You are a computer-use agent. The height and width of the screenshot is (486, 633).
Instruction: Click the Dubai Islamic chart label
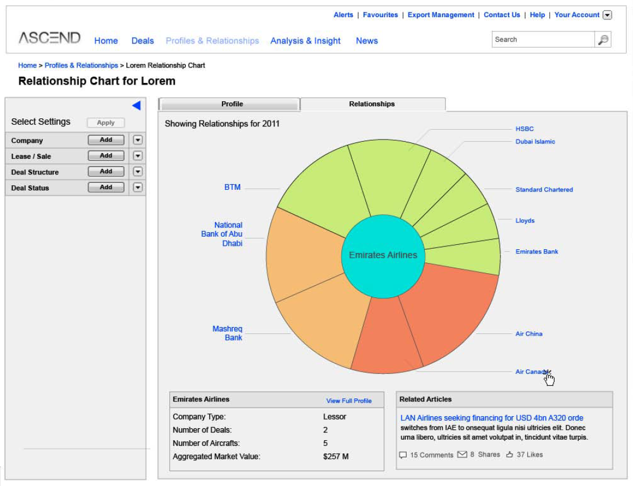pyautogui.click(x=535, y=142)
